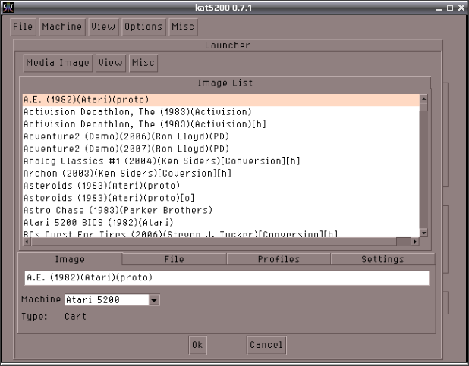Select Atari 5200 BIOS (1982)(Atari)
The height and width of the screenshot is (366, 469).
click(x=221, y=223)
